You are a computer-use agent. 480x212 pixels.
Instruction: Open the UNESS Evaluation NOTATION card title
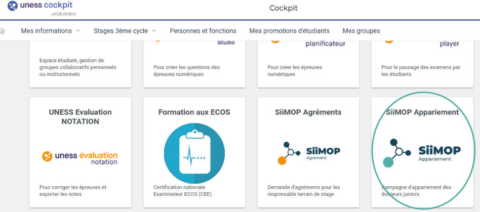(80, 117)
